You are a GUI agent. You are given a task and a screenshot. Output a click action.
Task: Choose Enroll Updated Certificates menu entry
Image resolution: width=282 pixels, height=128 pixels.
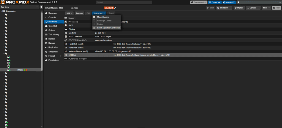tap(109, 28)
